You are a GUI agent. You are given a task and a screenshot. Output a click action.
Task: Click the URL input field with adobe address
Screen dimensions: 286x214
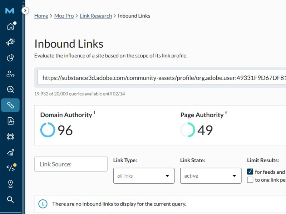pos(162,78)
